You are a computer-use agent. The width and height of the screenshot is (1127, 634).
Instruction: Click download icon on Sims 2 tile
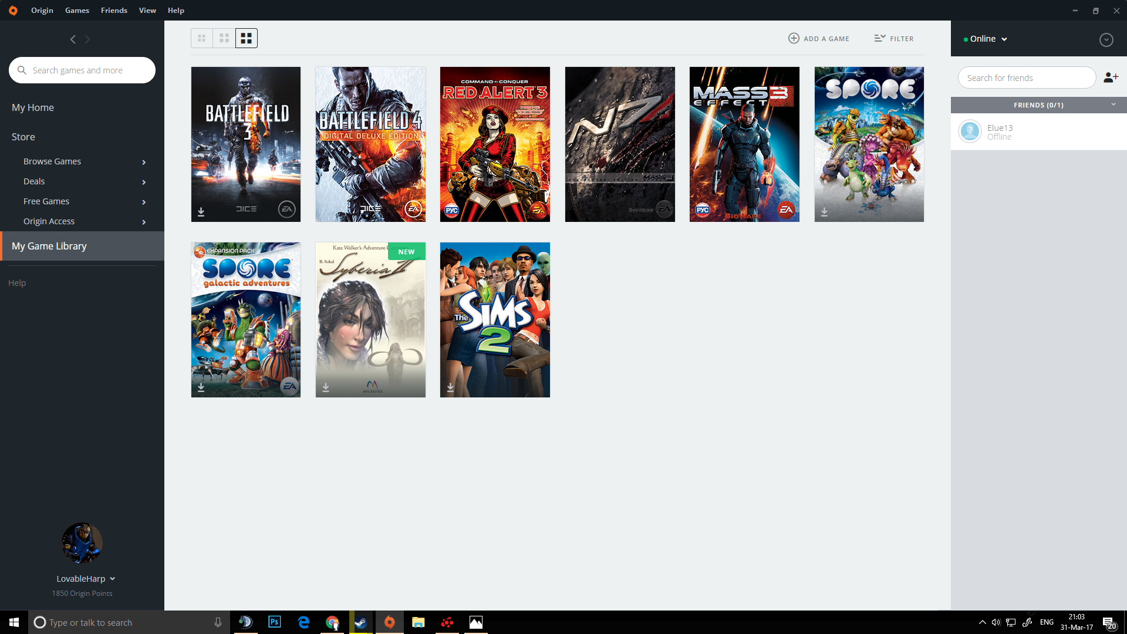pyautogui.click(x=450, y=387)
